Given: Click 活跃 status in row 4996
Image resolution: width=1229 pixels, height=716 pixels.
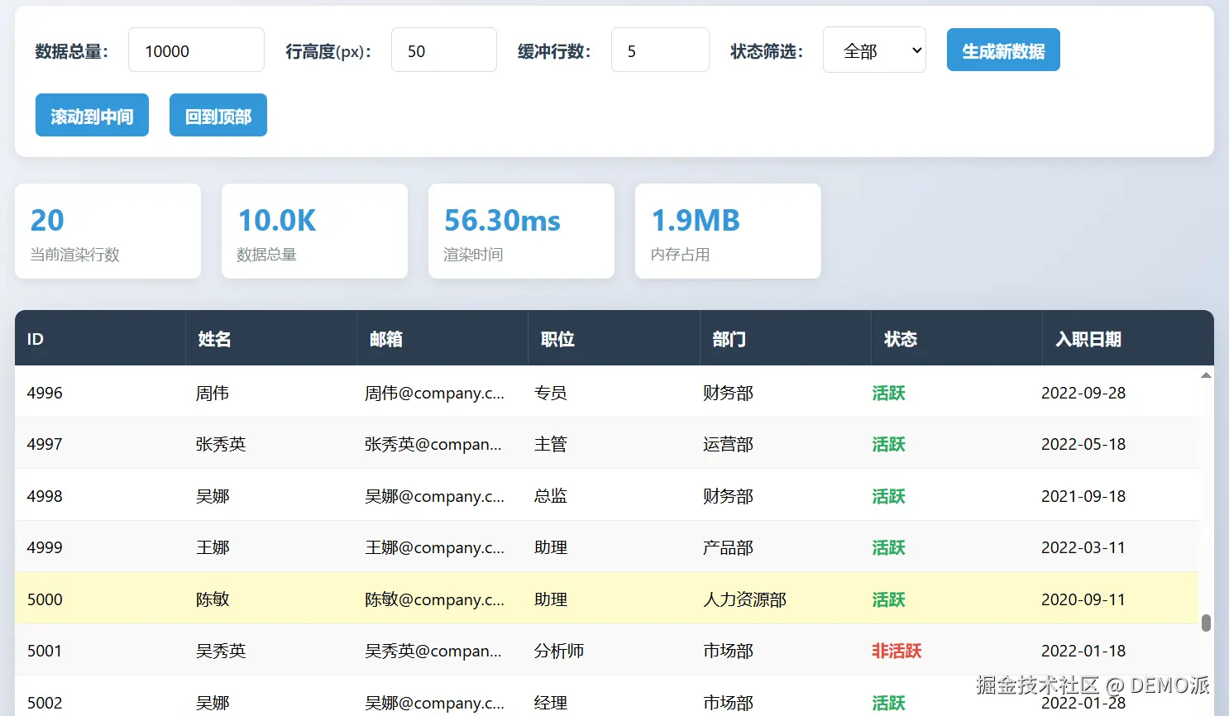Looking at the screenshot, I should click(888, 393).
